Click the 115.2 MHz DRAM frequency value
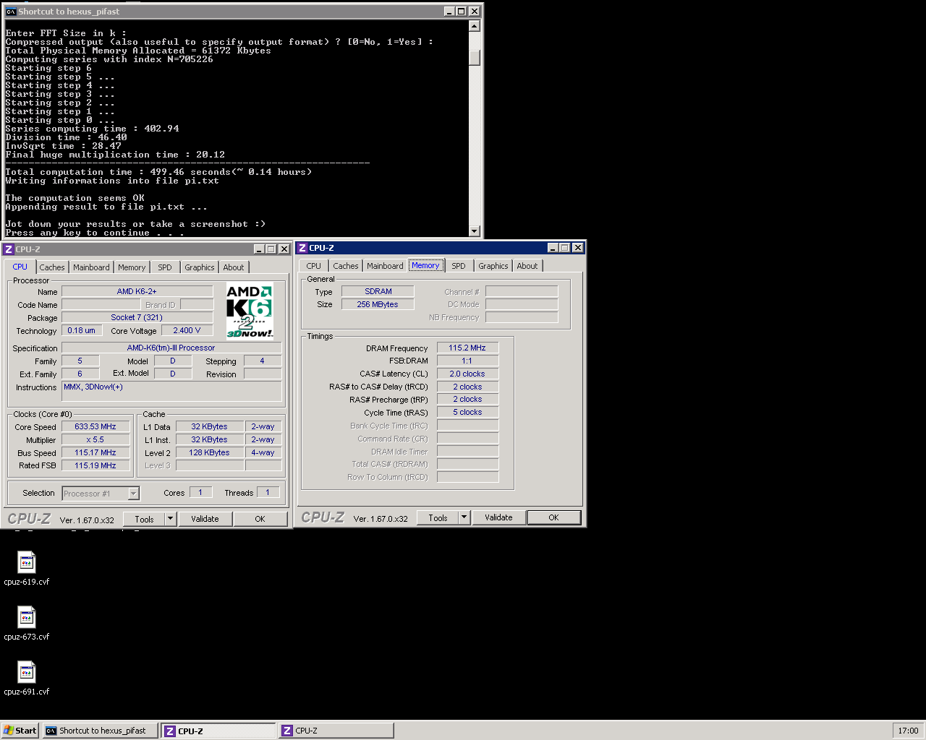The width and height of the screenshot is (926, 740). pos(467,348)
